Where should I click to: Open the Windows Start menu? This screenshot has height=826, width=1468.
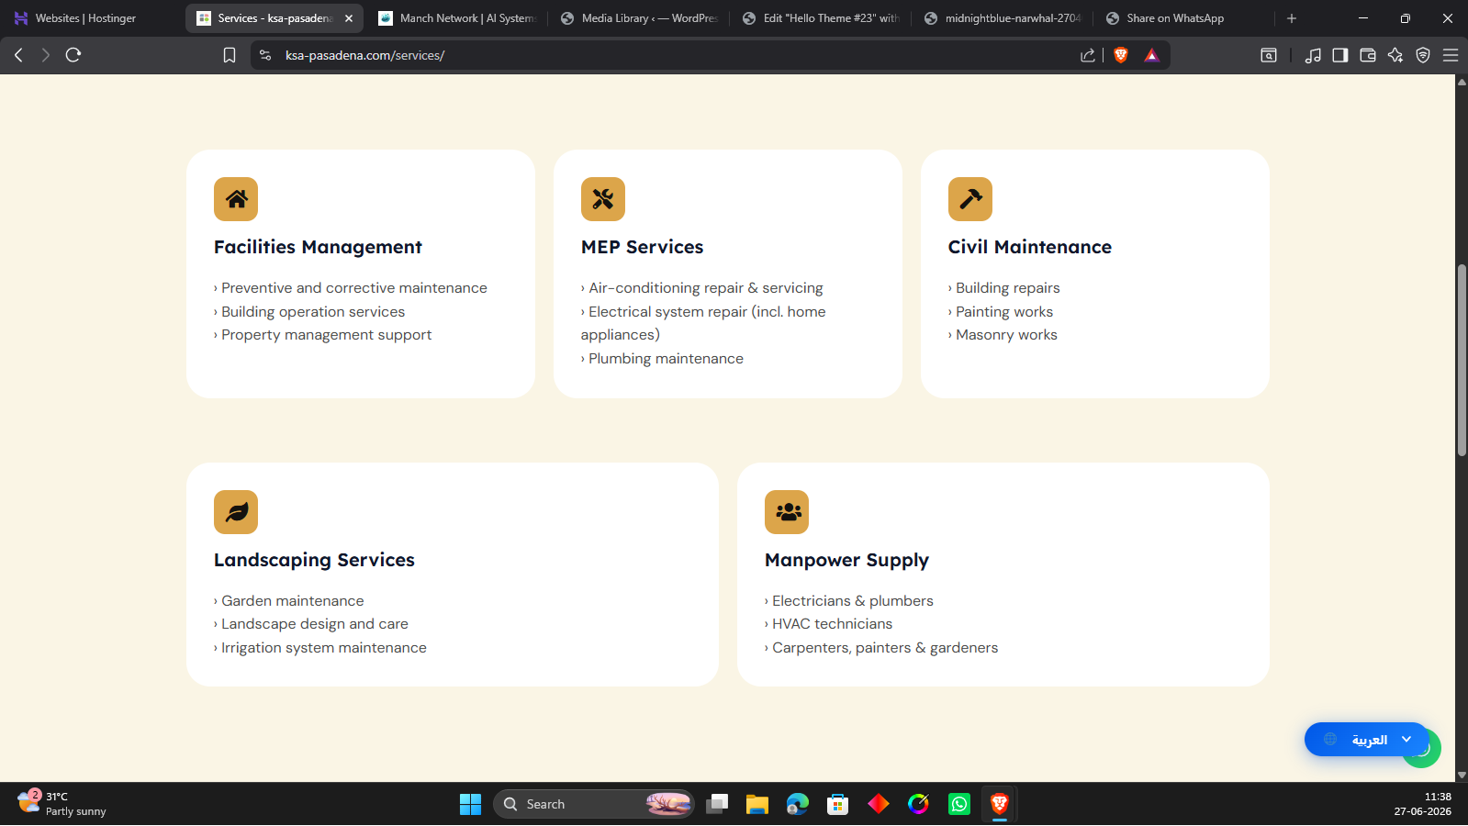click(470, 804)
